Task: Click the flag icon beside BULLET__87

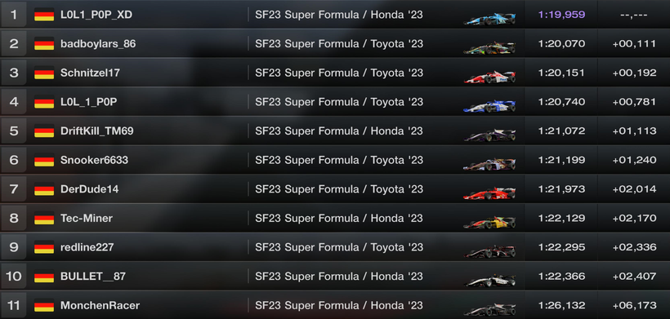Action: [44, 277]
